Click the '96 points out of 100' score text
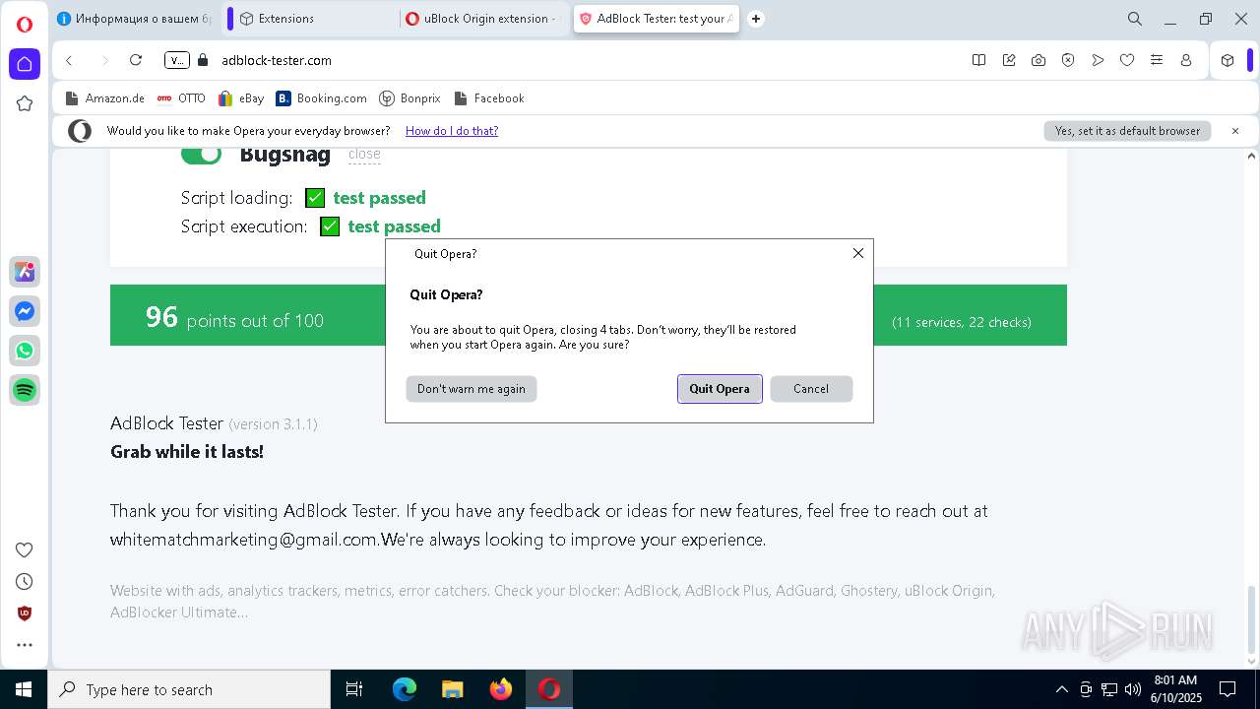 click(234, 317)
